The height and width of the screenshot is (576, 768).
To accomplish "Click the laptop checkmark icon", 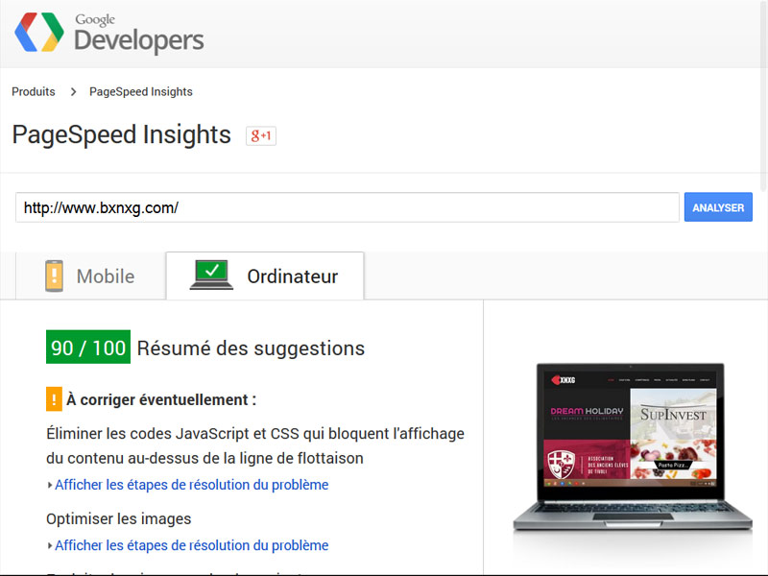I will 211,275.
